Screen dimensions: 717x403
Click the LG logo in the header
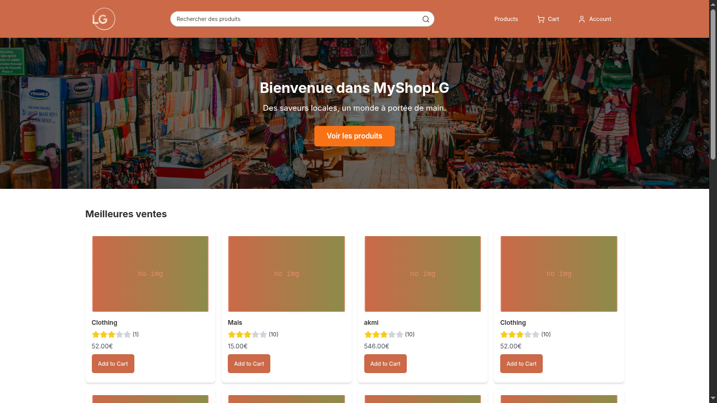pos(103,19)
